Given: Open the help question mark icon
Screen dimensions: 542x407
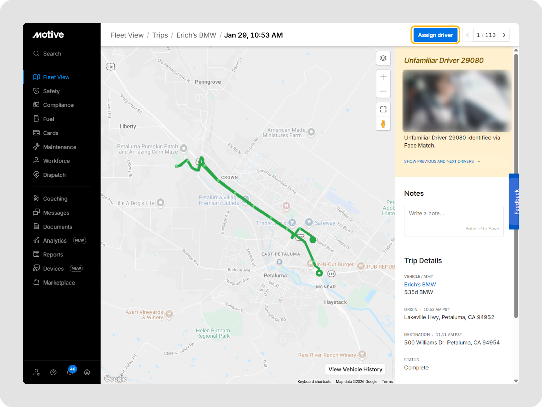Looking at the screenshot, I should pos(53,372).
